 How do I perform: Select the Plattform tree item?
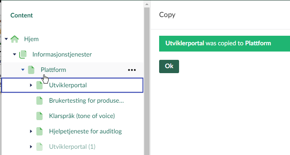tap(54, 70)
